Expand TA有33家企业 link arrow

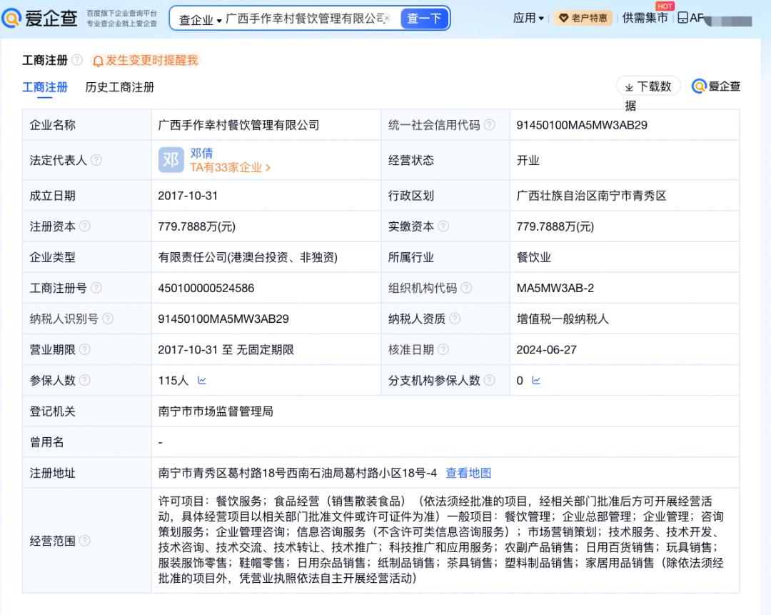pyautogui.click(x=268, y=168)
